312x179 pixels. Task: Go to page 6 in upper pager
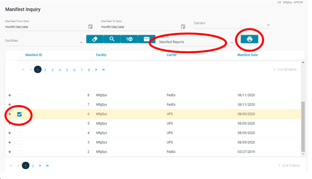[x=74, y=70]
